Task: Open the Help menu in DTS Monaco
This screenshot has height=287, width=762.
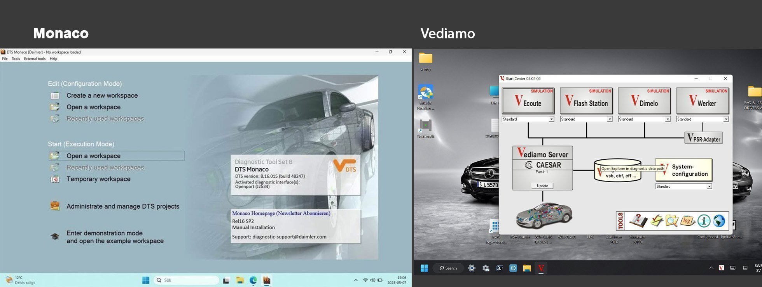Action: coord(53,59)
